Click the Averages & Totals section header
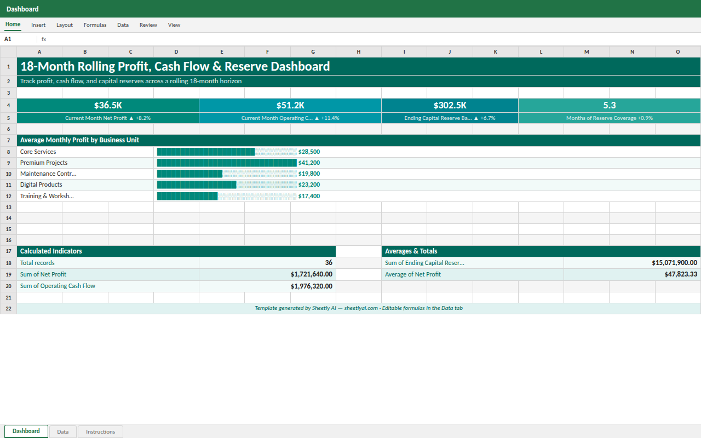The height and width of the screenshot is (438, 701). point(541,251)
